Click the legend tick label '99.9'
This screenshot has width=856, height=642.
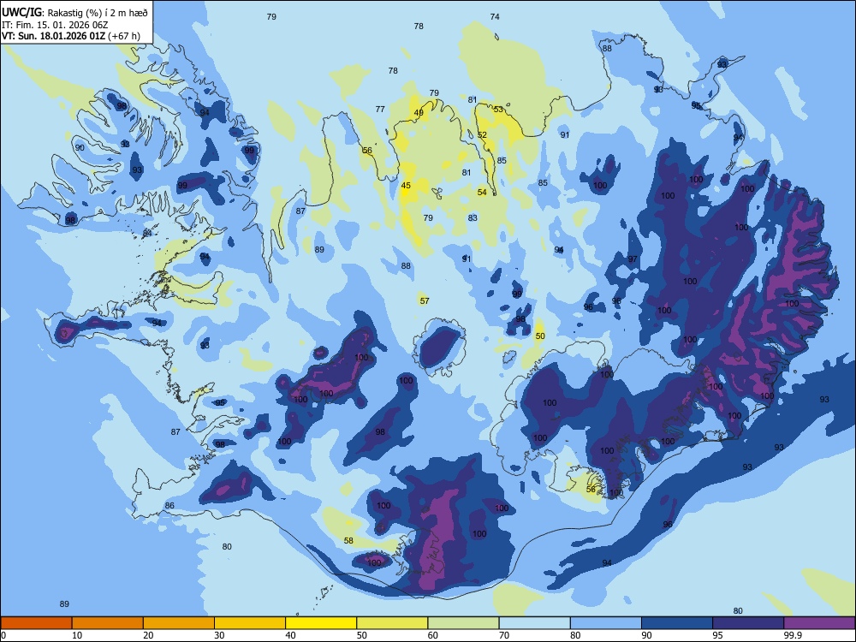[792, 635]
